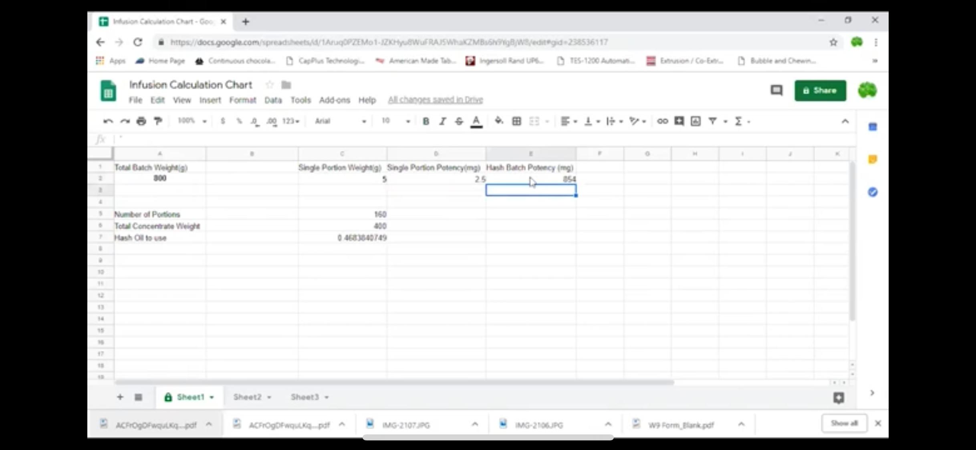Click the undo arrow
Viewport: 976px width, 450px height.
[x=108, y=121]
